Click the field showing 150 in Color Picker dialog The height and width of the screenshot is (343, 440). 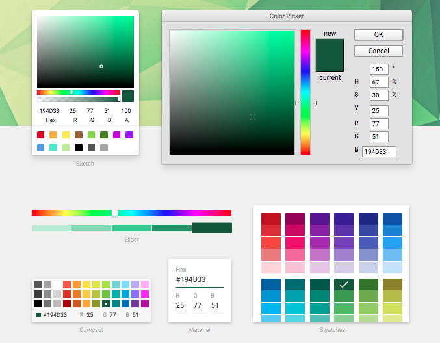pos(379,70)
